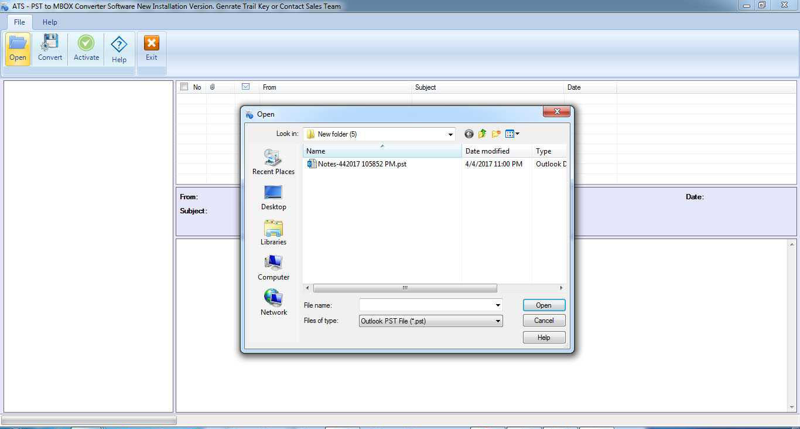
Task: Open Recent Places in the sidebar
Action: click(x=273, y=162)
